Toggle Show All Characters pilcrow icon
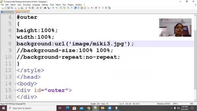The height and width of the screenshot is (111, 197). 72,8
